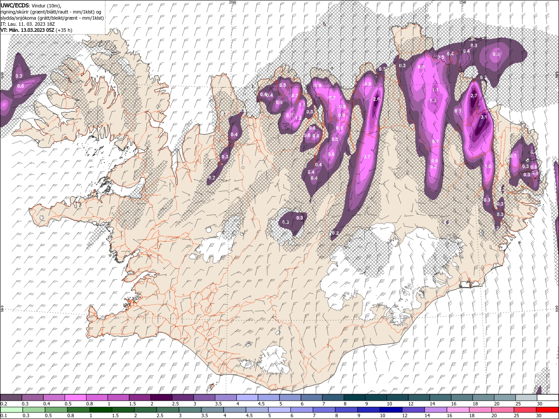The height and width of the screenshot is (419, 559).
Task: Click the 3.1 snowfall value on the map
Action: point(483,117)
